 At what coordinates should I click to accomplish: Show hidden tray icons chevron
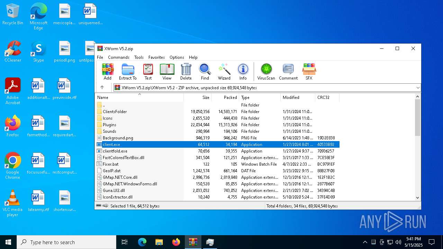(x=365, y=242)
